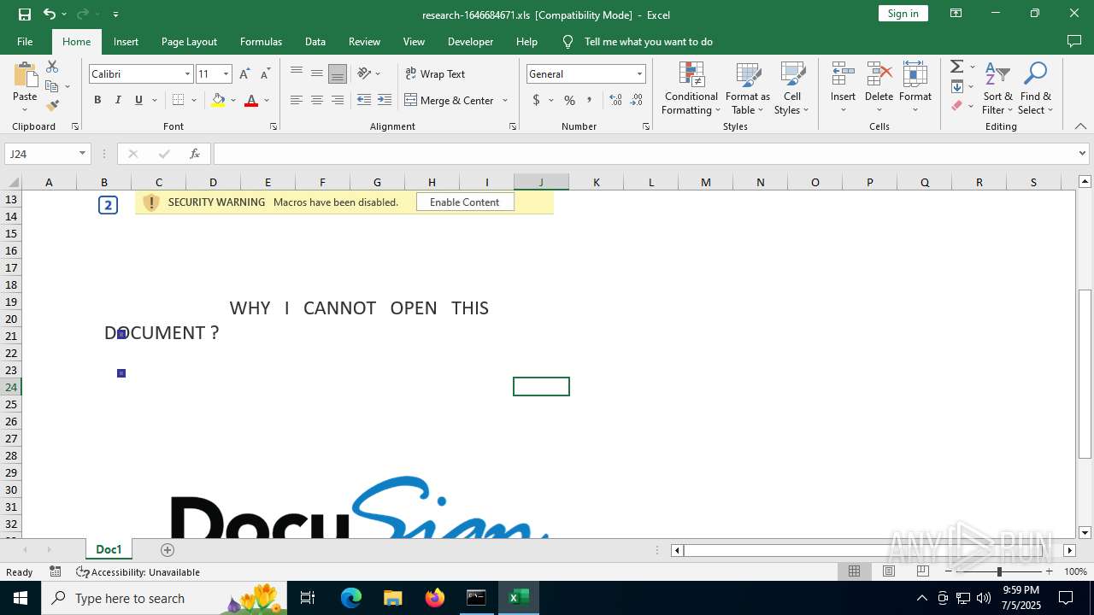
Task: Switch to the Insert tab
Action: [126, 41]
